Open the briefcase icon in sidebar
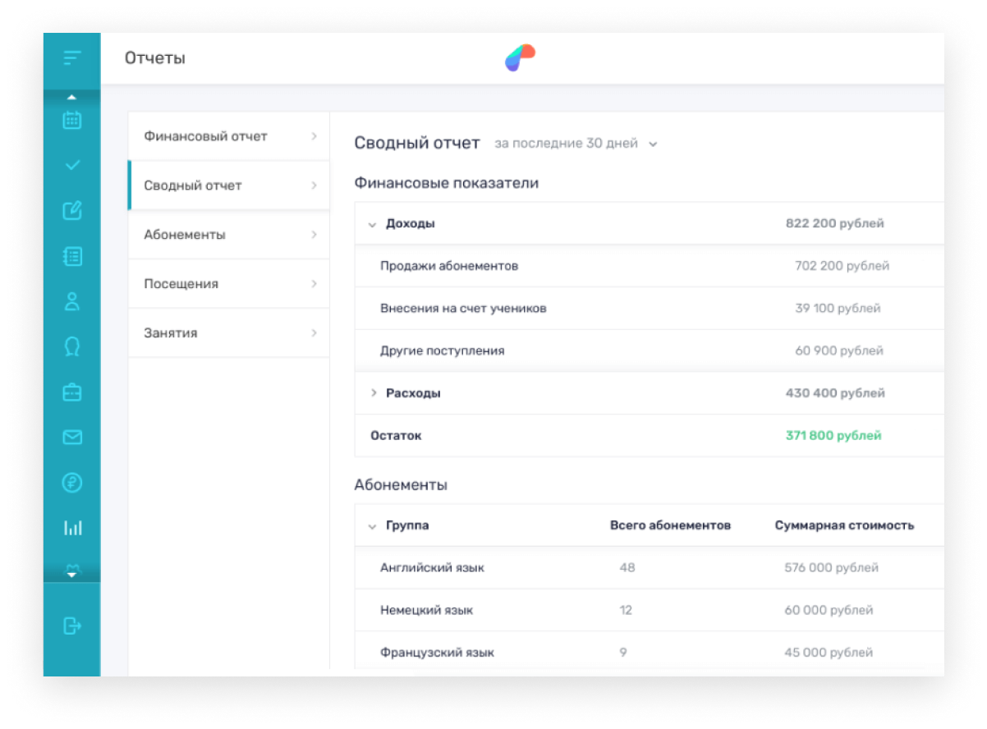 pyautogui.click(x=72, y=392)
